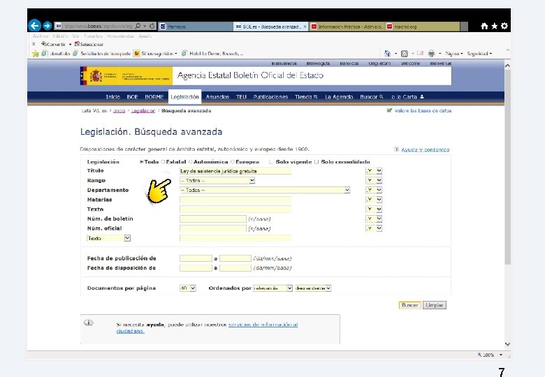
Task: Check the Solo consolidada checkbox
Action: point(317,162)
